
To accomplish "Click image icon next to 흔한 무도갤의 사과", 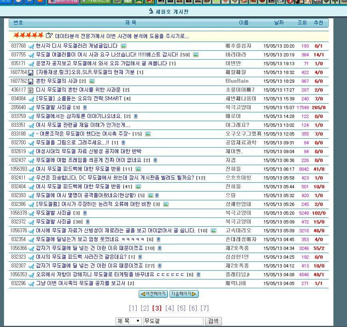I will 92,81.
